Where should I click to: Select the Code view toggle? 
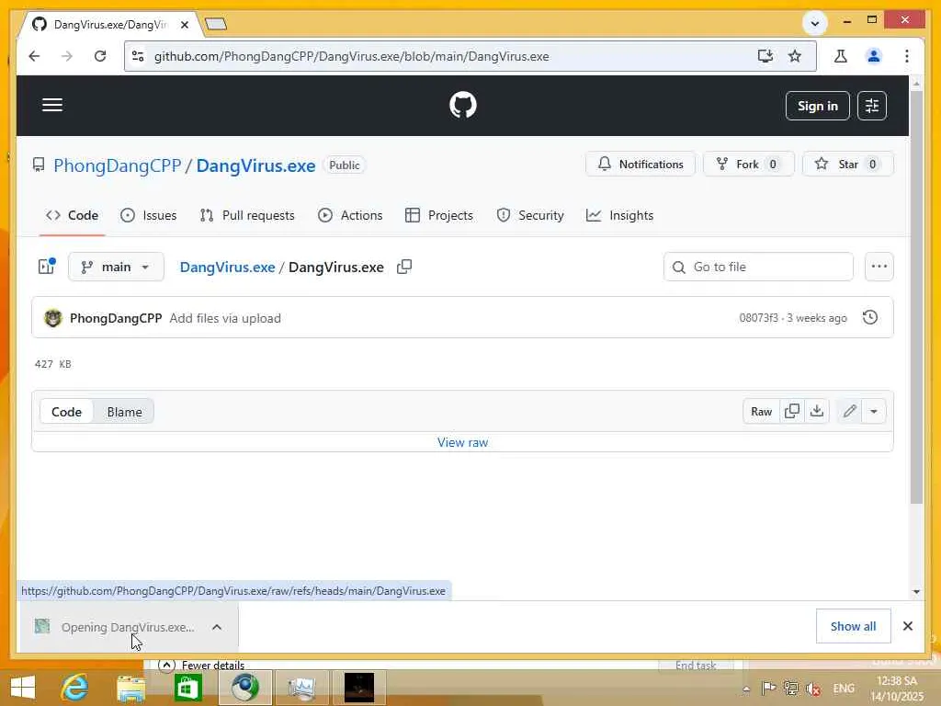(66, 412)
